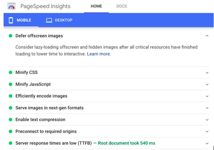Screen dimensions: 214x150
Task: Click green dot beside Efficiently encode images
Action: pyautogui.click(x=10, y=96)
